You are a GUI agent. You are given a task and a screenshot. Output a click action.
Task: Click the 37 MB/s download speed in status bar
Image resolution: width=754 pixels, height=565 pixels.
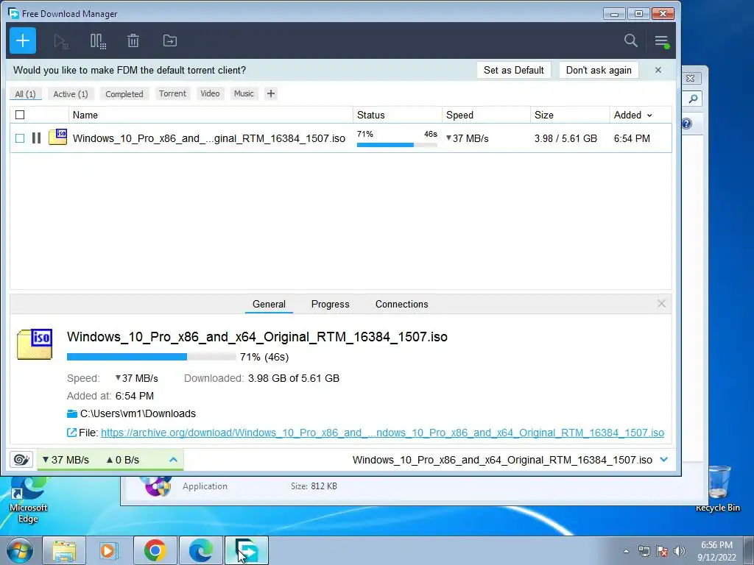(x=66, y=460)
